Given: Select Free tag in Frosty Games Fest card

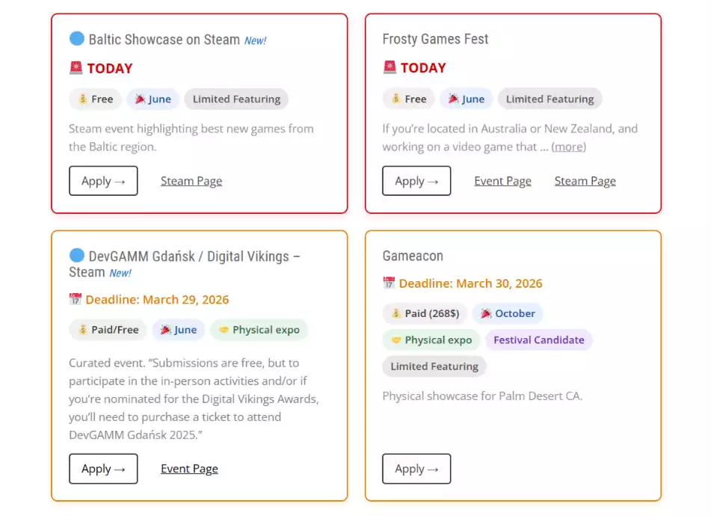Looking at the screenshot, I should pos(408,99).
